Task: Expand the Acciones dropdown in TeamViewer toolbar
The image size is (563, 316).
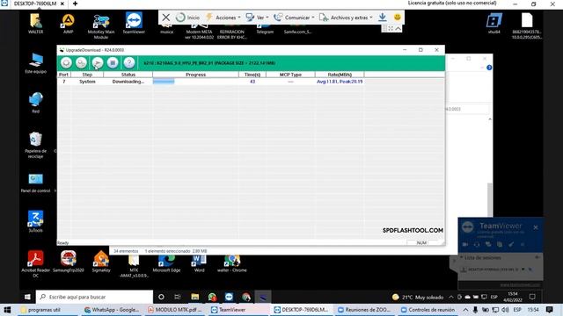Action: point(223,18)
